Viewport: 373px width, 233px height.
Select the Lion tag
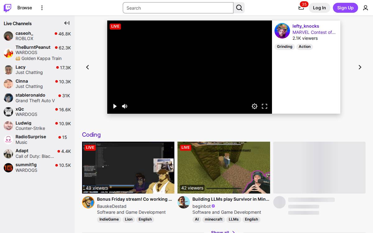[129, 219]
